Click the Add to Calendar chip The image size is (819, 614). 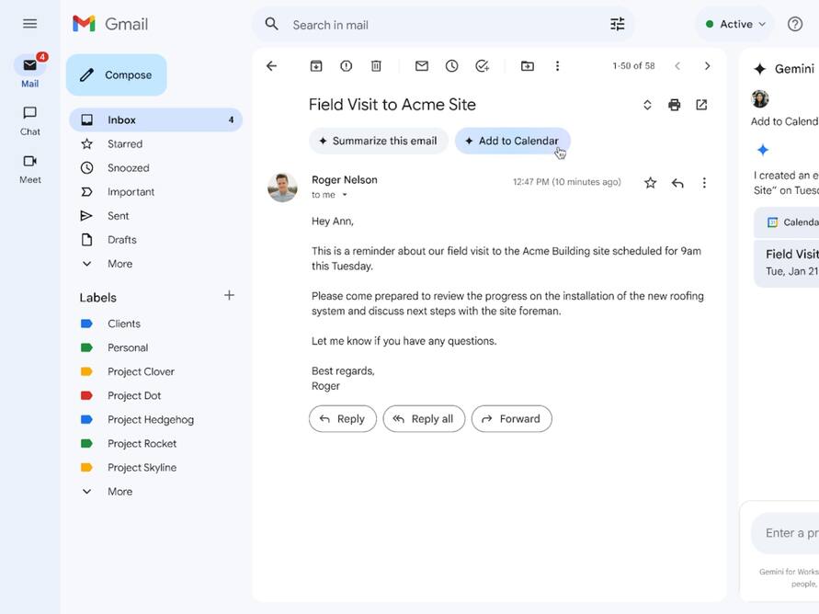coord(512,141)
